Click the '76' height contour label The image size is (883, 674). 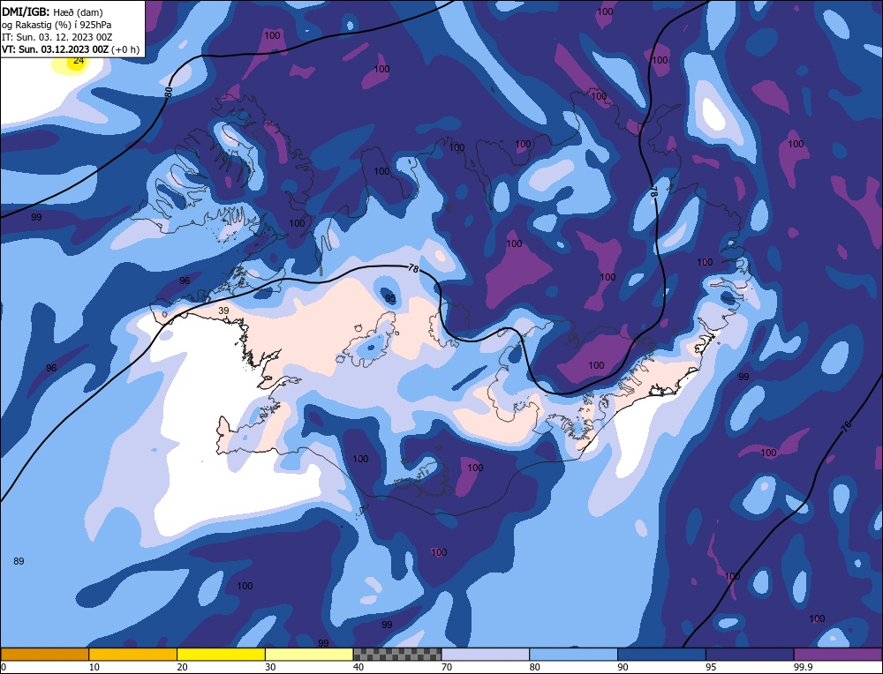(x=845, y=427)
